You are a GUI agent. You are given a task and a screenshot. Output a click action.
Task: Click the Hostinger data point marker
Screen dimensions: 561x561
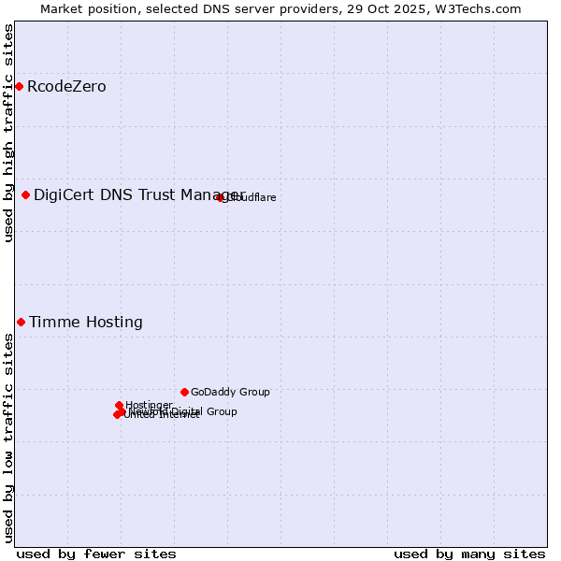pyautogui.click(x=119, y=405)
